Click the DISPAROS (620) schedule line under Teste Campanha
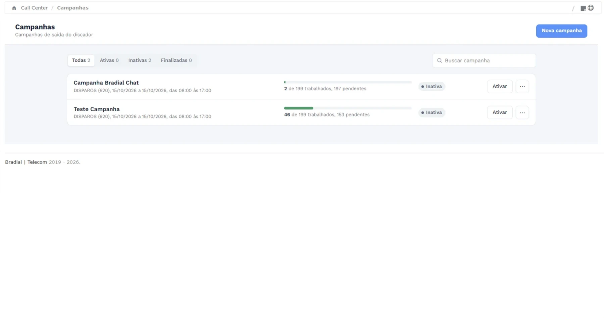Image resolution: width=604 pixels, height=319 pixels. 142,117
